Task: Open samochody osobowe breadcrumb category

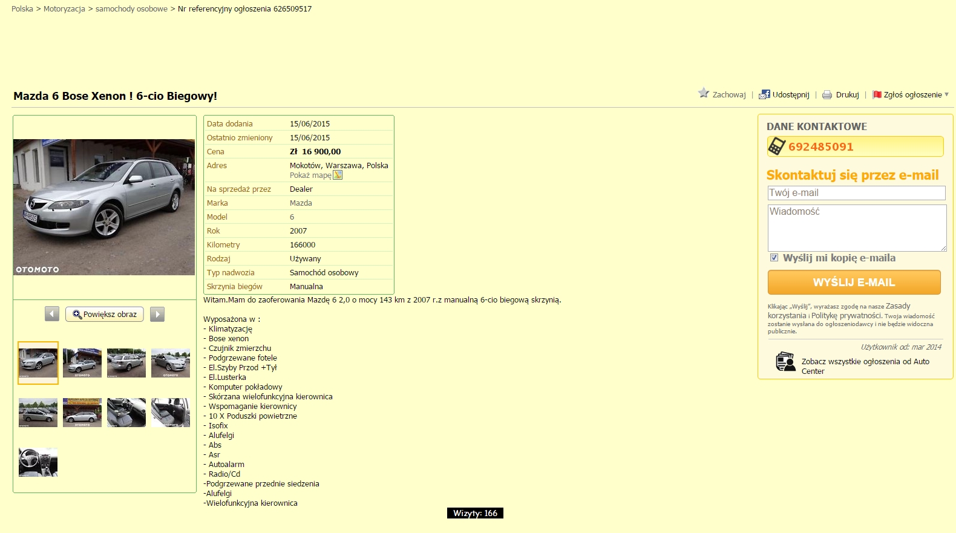Action: (131, 9)
